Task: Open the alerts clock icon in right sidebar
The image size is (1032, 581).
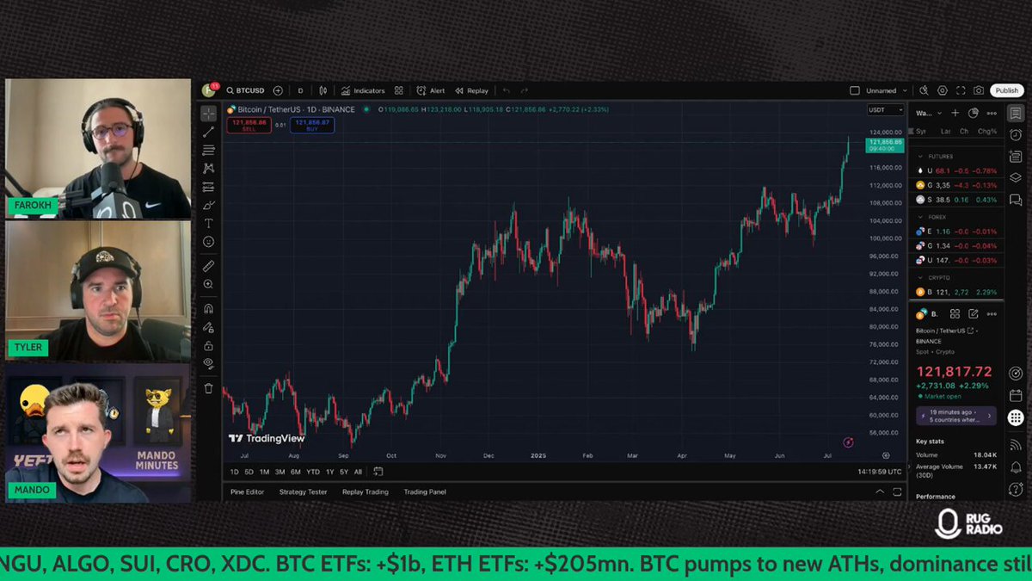Action: click(x=1016, y=135)
